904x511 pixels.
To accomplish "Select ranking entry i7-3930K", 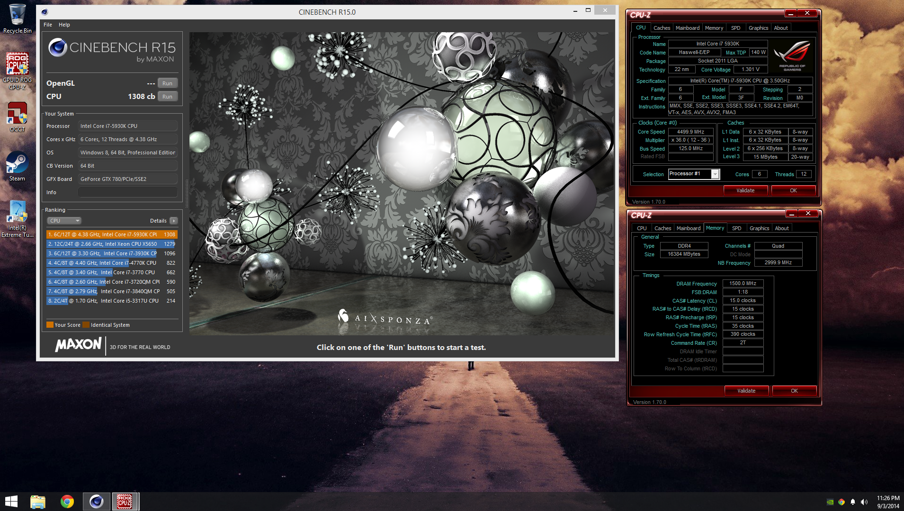I will 112,253.
